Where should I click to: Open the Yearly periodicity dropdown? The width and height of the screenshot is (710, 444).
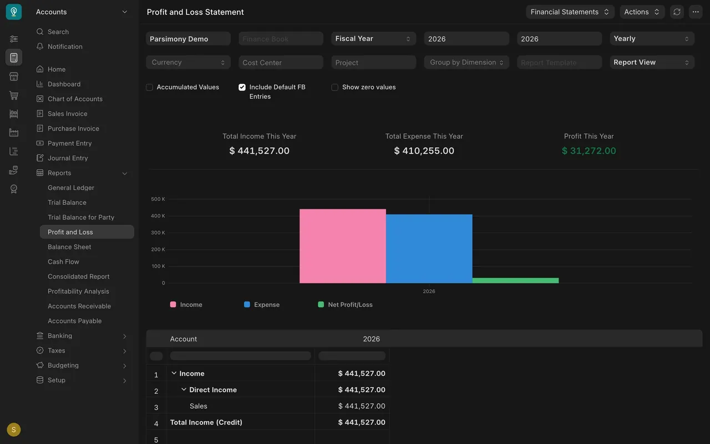click(x=652, y=38)
